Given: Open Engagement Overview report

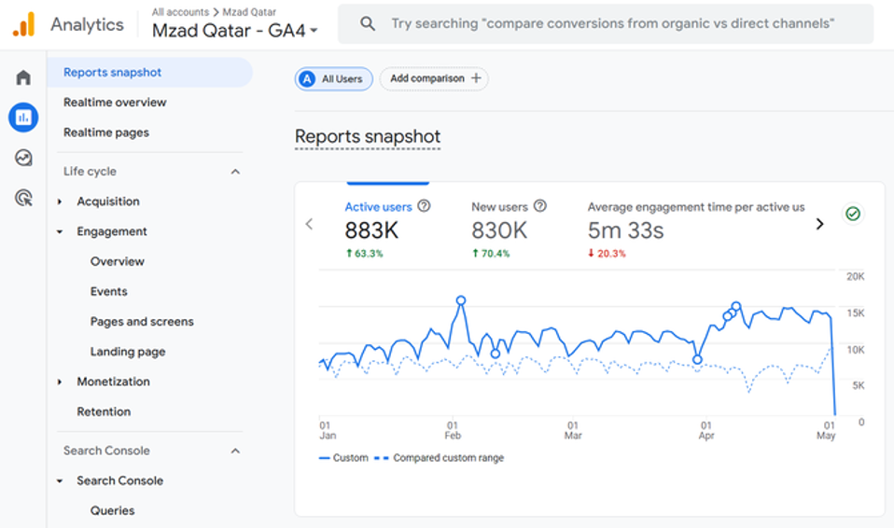Looking at the screenshot, I should (117, 261).
